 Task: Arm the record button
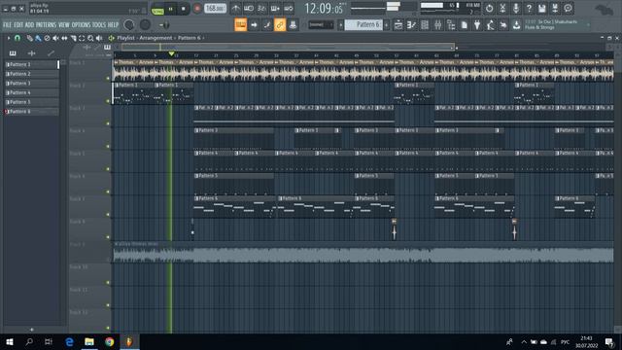196,9
